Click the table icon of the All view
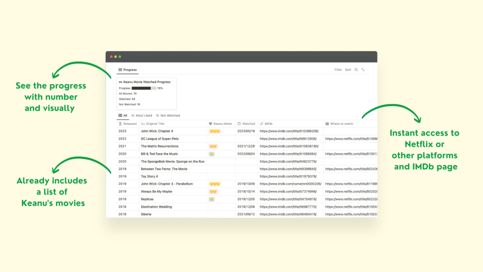 click(x=120, y=116)
